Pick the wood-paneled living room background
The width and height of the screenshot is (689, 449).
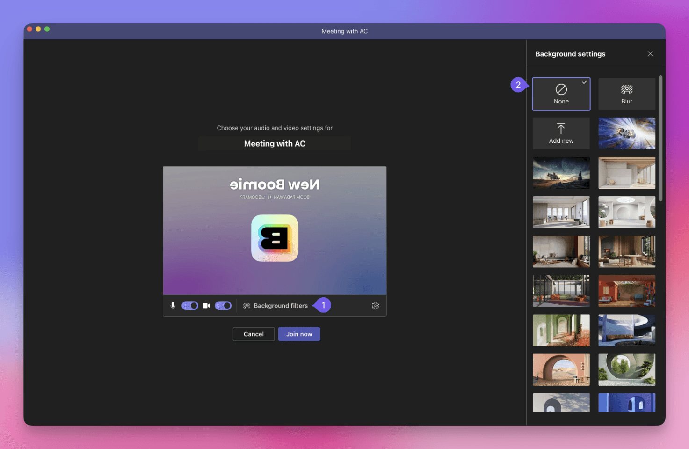click(x=561, y=251)
